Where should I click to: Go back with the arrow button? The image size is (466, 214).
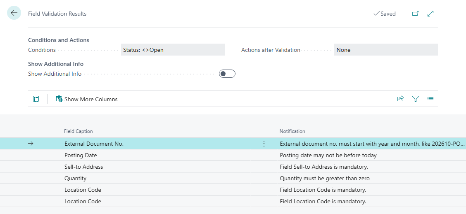[x=14, y=13]
